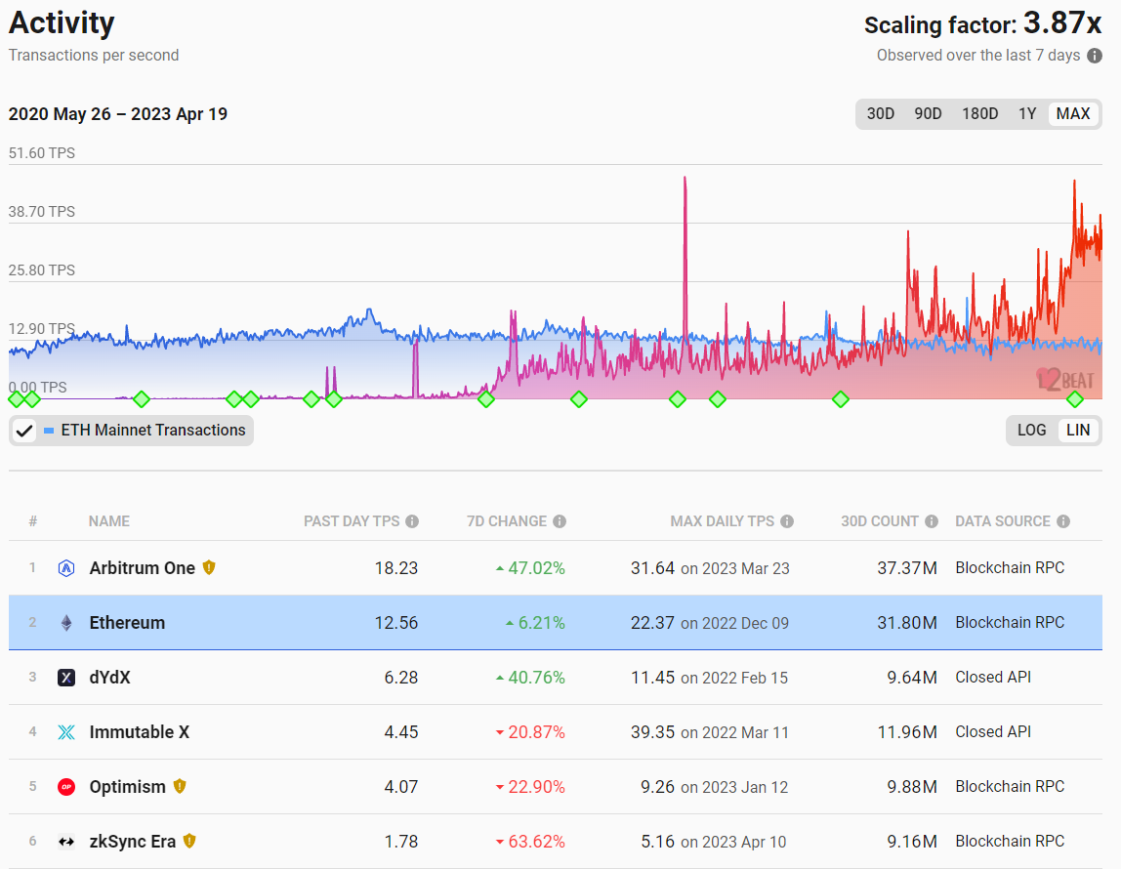Click the Arbitrum One logo icon
The width and height of the screenshot is (1121, 869).
coord(65,567)
